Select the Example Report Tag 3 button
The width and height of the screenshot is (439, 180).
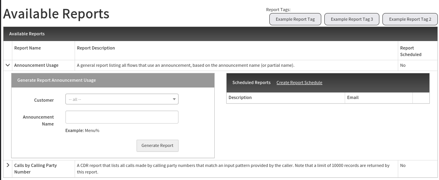coord(352,19)
